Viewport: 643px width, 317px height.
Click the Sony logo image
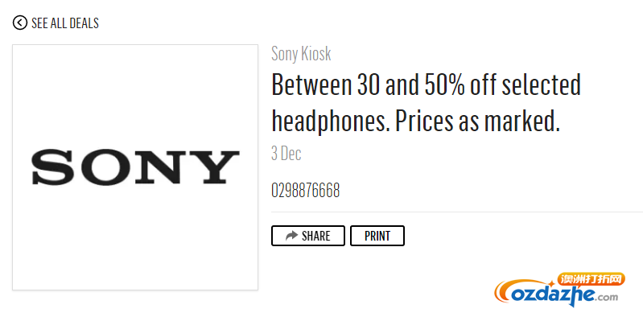tap(135, 167)
